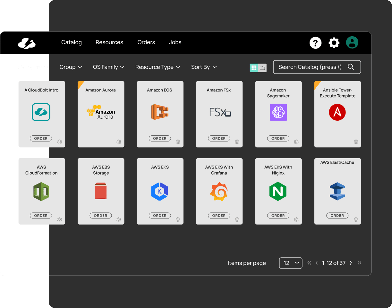Open gear settings on Ansible Tower card

(x=356, y=142)
